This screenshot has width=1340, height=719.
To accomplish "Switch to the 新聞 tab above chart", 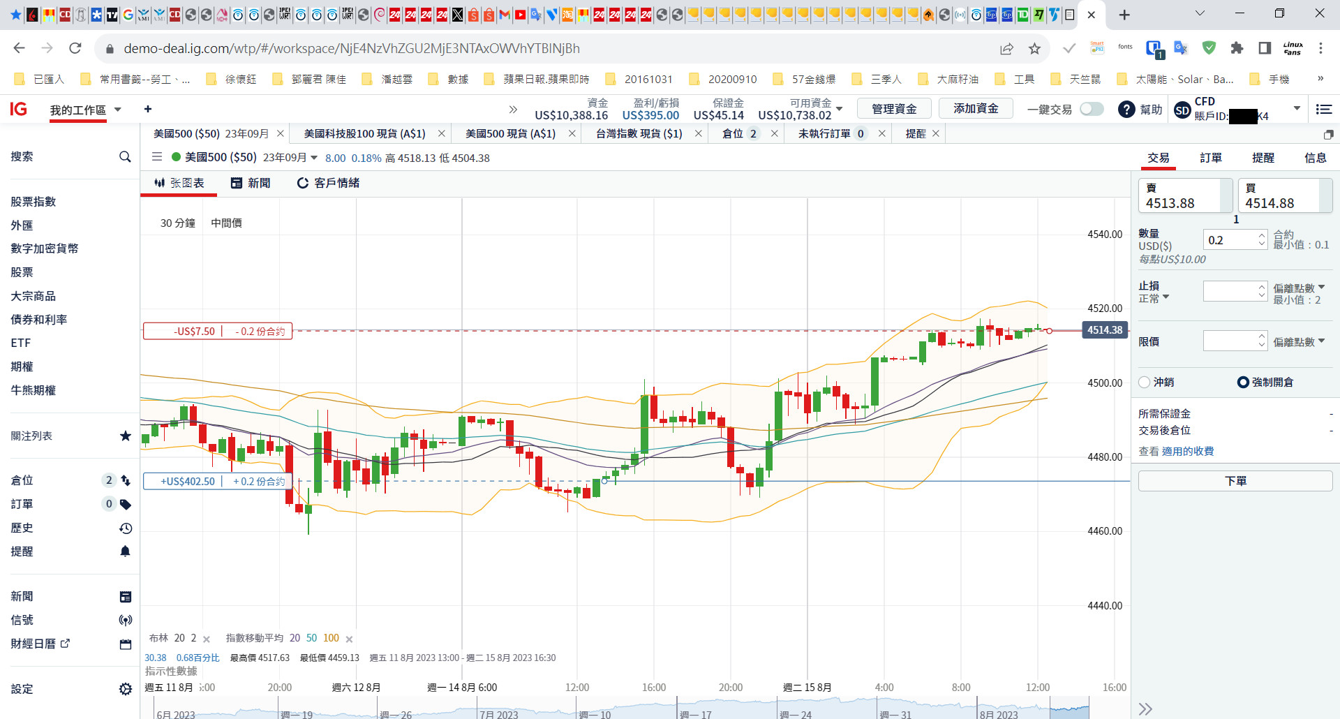I will point(251,183).
